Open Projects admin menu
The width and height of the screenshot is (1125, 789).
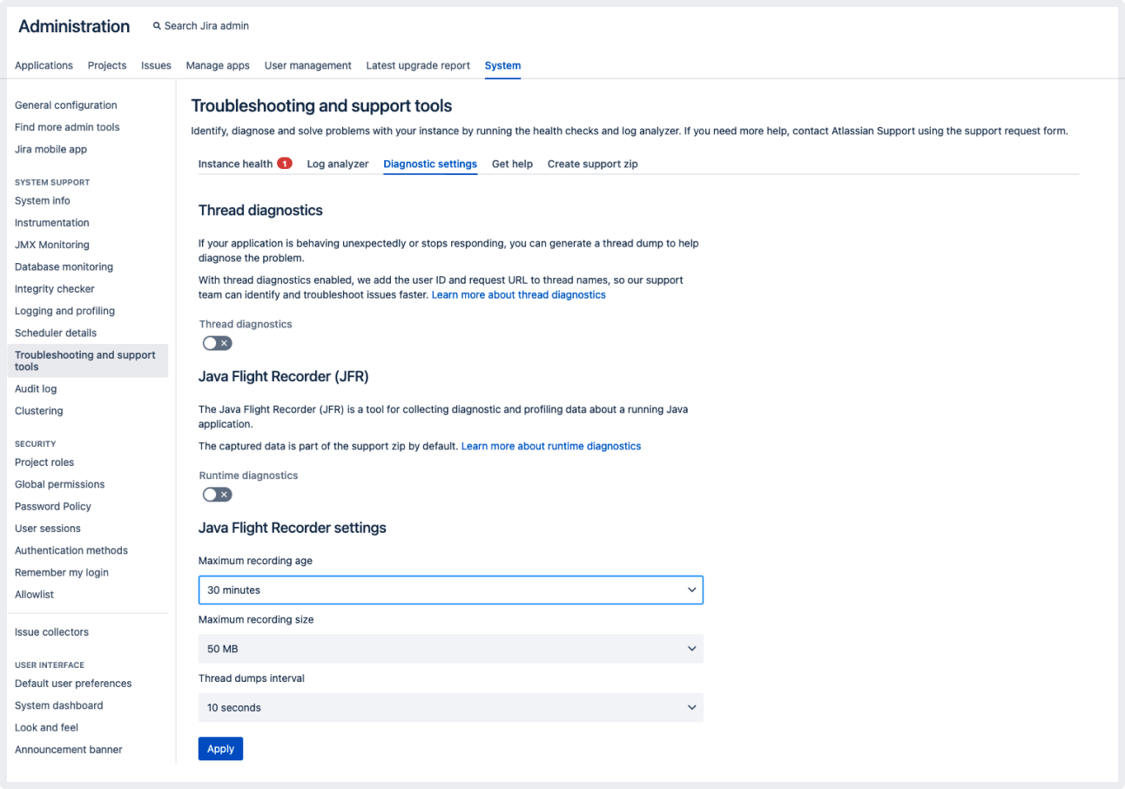(107, 65)
